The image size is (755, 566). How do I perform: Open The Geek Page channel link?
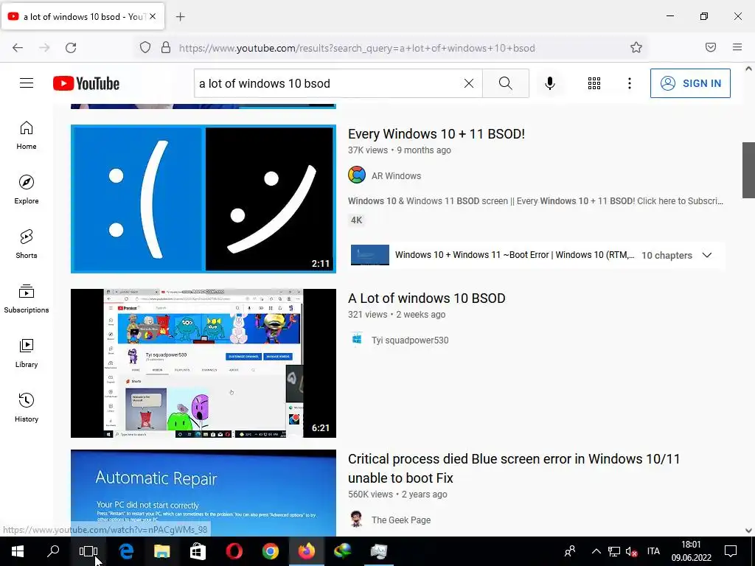click(x=401, y=520)
